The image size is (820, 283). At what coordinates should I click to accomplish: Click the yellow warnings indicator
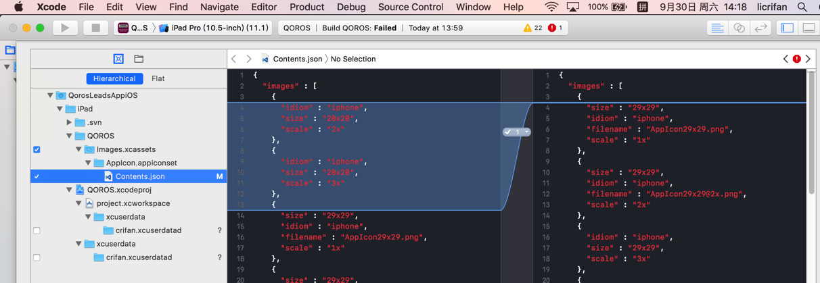click(532, 28)
